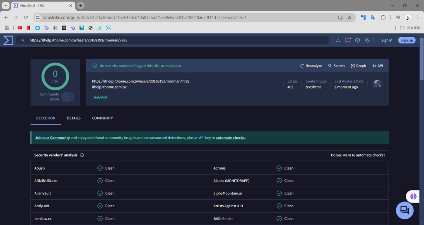
Task: Open the Netflix bookmark
Action: click(x=29, y=28)
